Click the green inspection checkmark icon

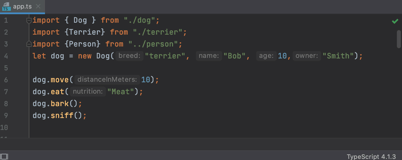click(x=395, y=21)
